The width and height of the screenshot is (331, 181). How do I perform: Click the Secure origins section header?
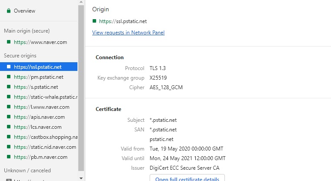20,56
